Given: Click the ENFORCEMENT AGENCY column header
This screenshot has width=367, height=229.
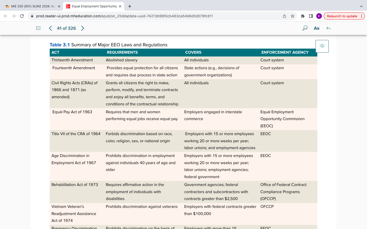Looking at the screenshot, I should click(285, 52).
